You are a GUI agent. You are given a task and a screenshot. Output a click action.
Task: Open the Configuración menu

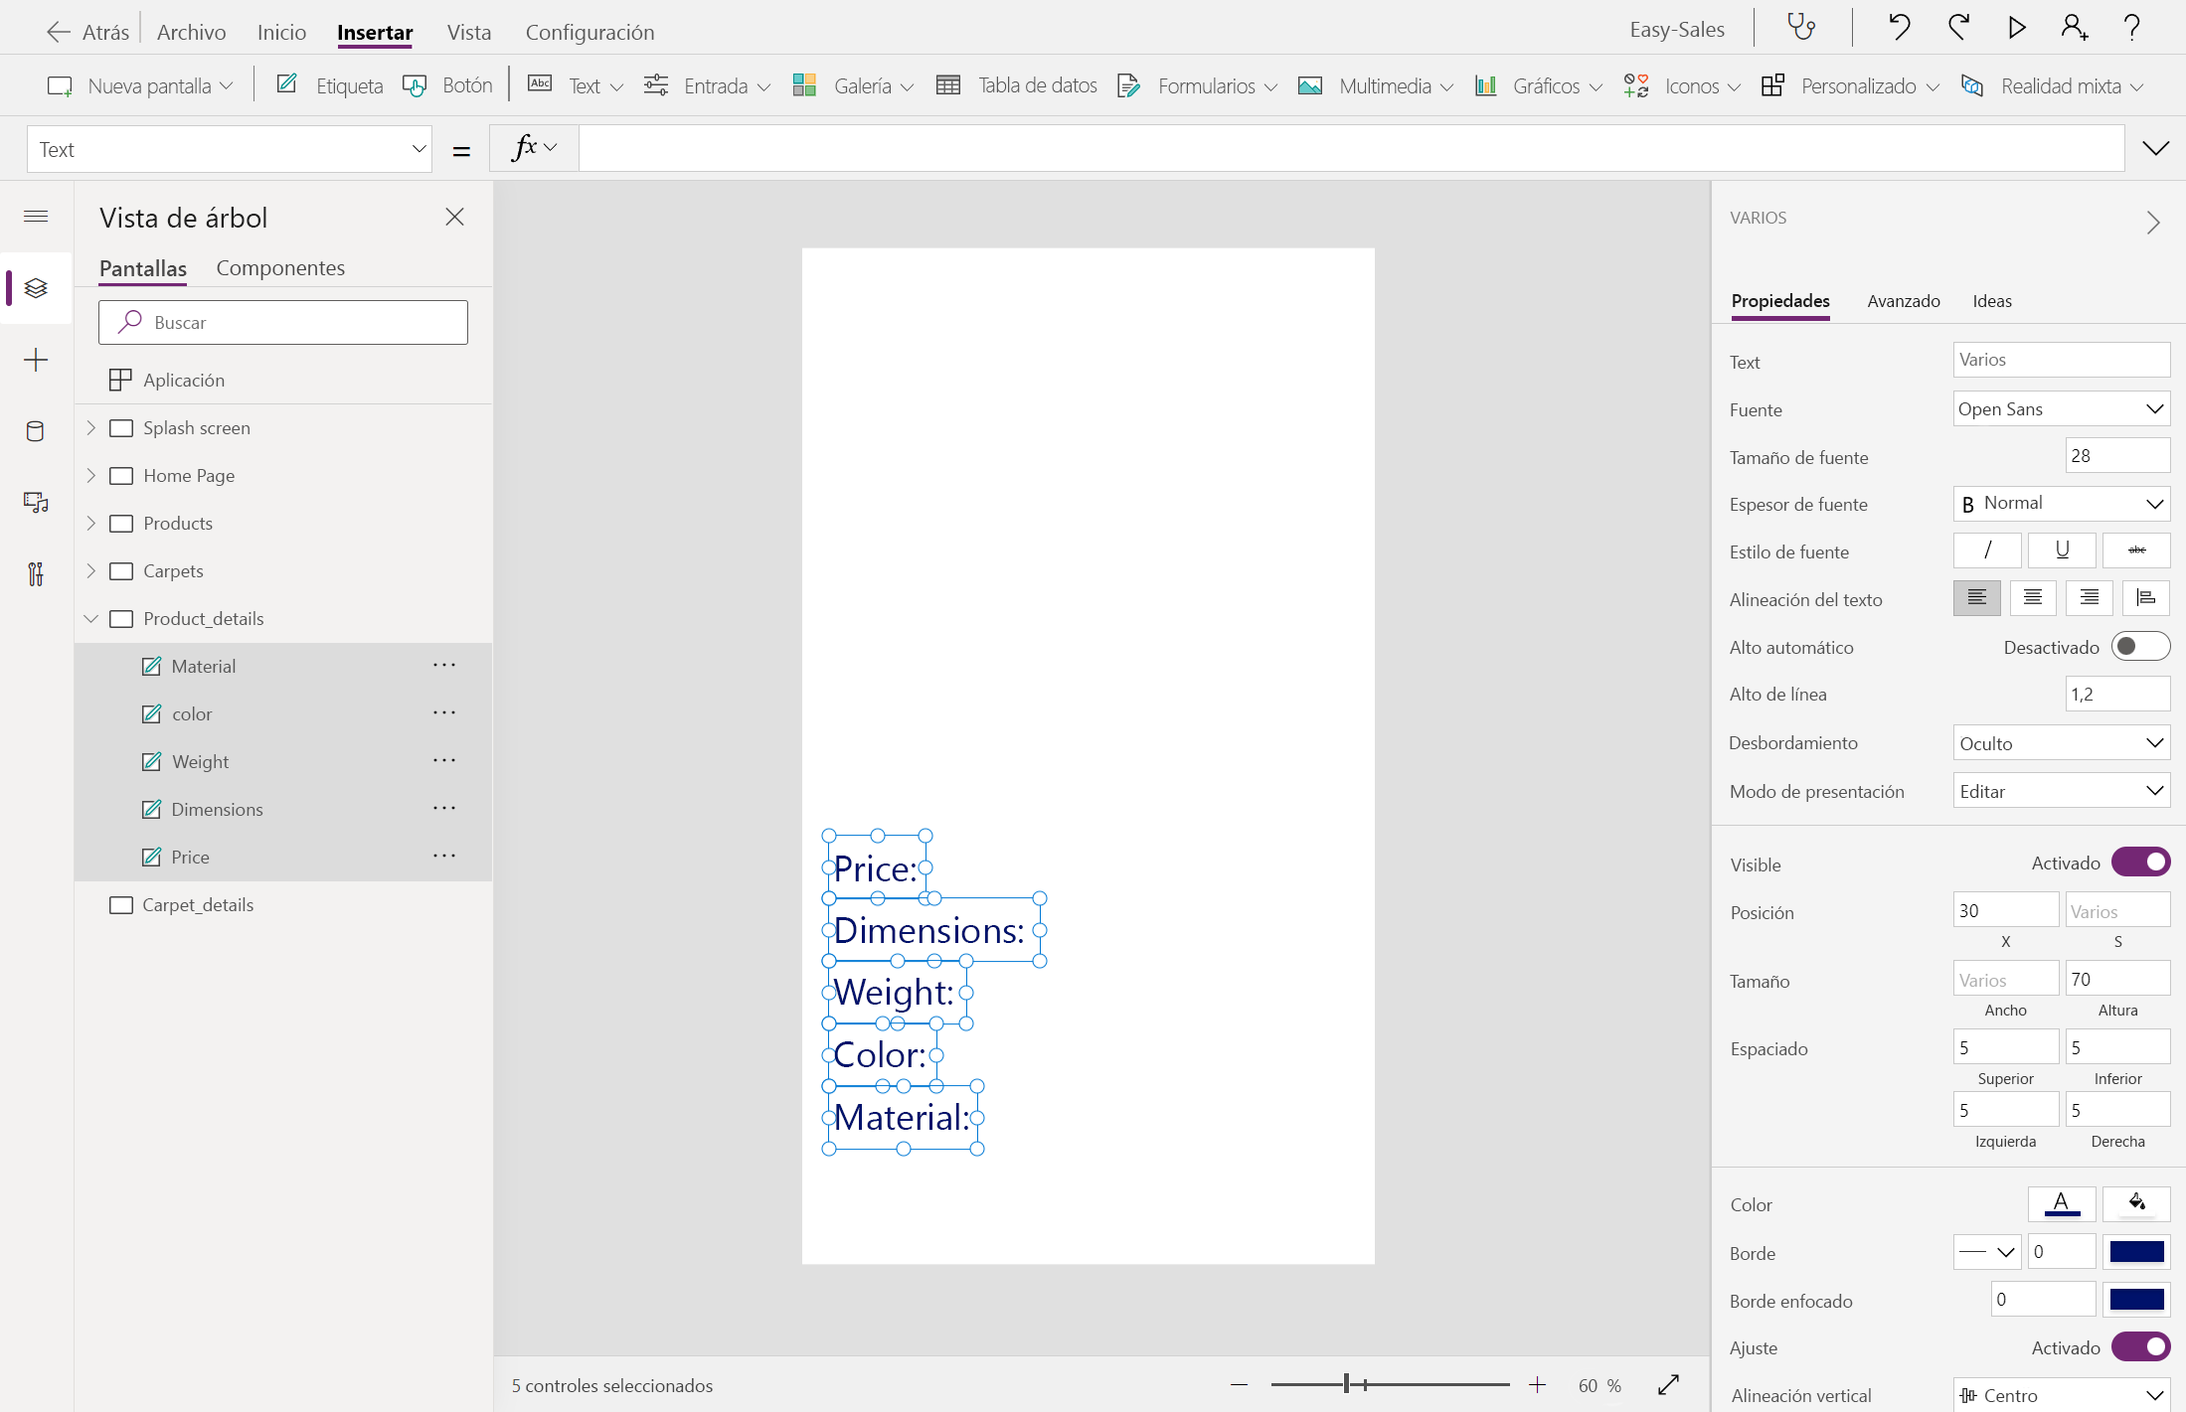pyautogui.click(x=589, y=32)
